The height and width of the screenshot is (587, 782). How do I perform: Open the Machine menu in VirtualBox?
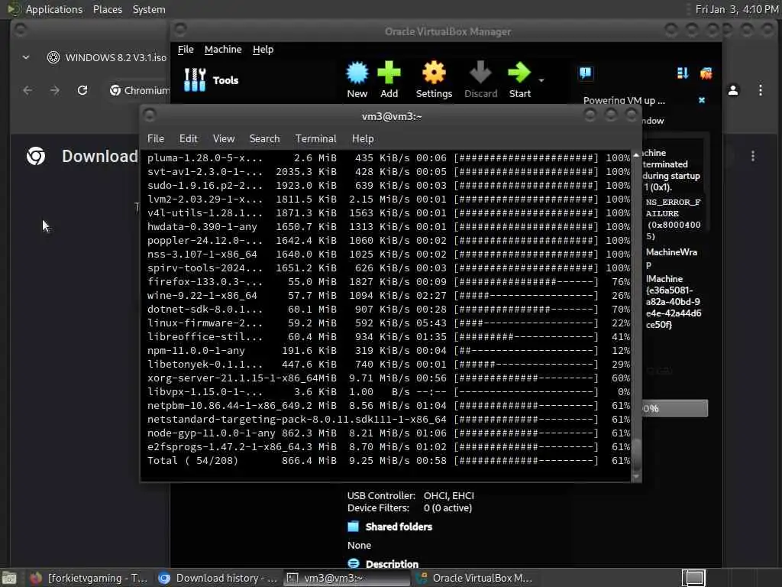tap(223, 50)
